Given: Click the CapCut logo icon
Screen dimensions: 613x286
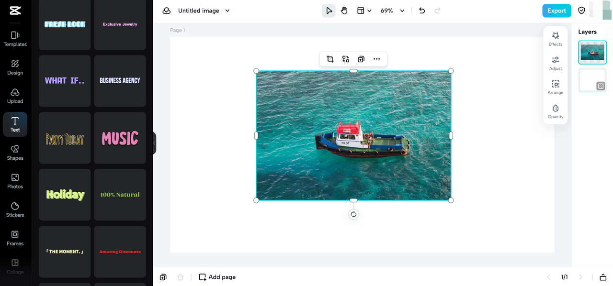Looking at the screenshot, I should pos(15,11).
